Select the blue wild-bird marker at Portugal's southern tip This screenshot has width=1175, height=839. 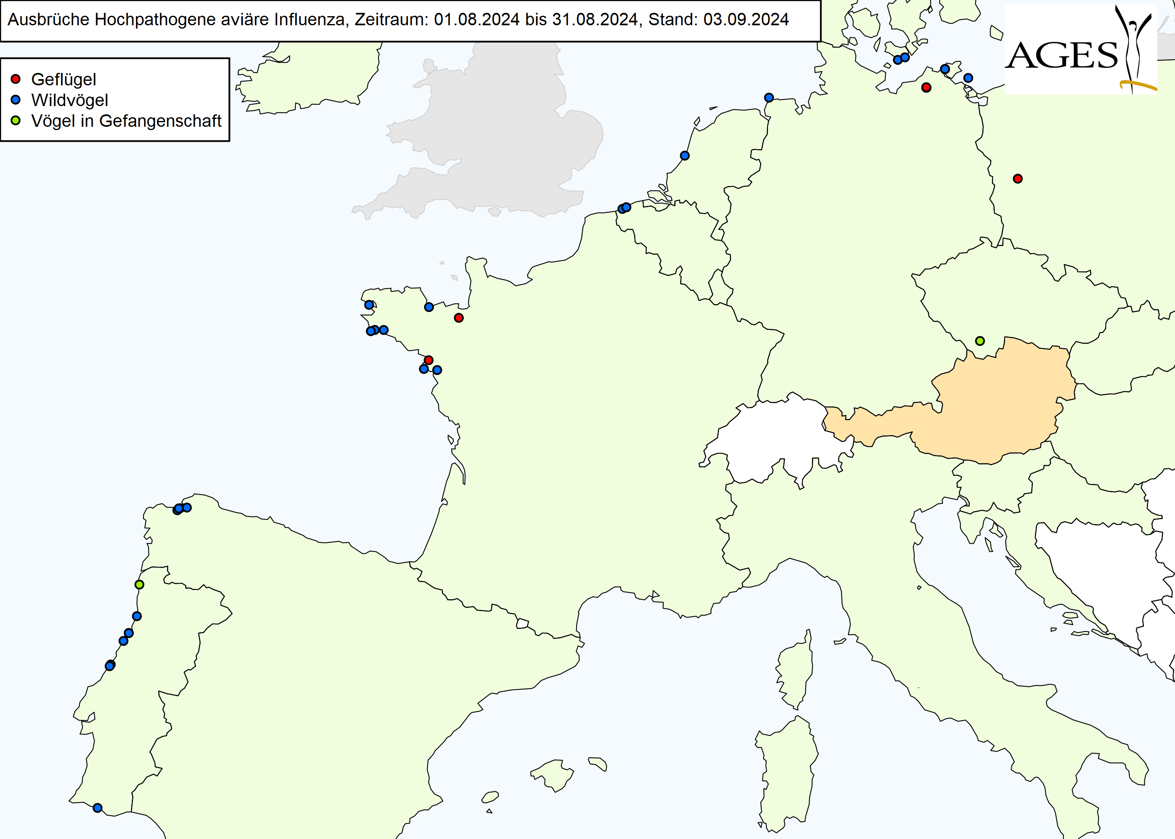tap(97, 808)
